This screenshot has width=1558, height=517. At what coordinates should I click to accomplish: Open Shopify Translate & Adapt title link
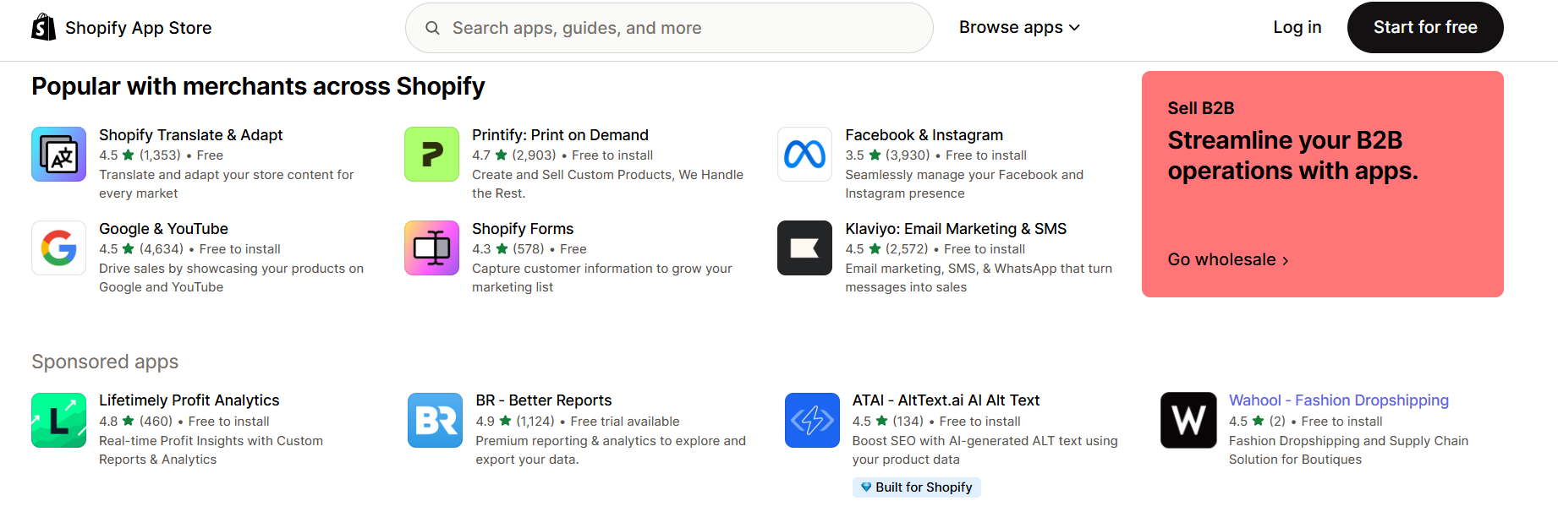pos(190,135)
